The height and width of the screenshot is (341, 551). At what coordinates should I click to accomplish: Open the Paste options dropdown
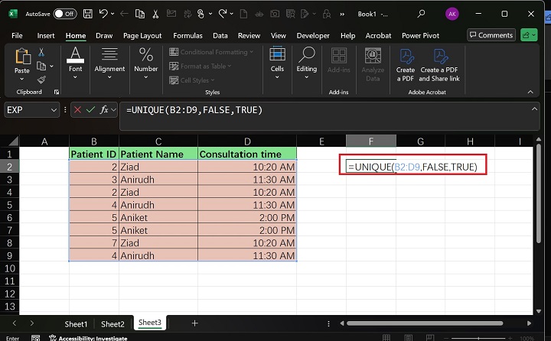[x=22, y=79]
